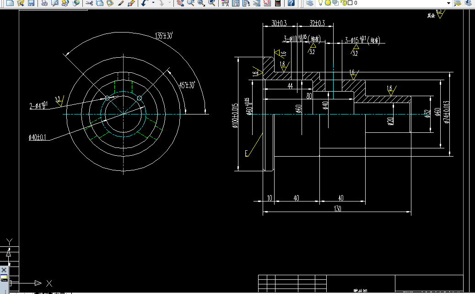Create a new drawing with the New icon
Screen dimensions: 475x294
tap(10, 3)
